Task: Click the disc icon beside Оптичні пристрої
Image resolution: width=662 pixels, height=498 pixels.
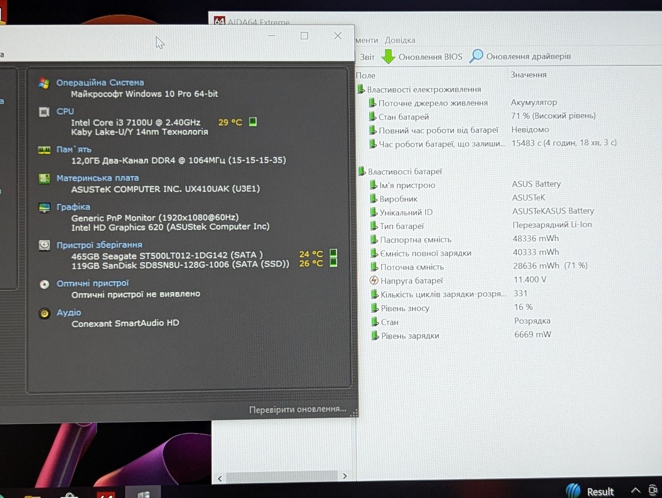Action: [44, 284]
